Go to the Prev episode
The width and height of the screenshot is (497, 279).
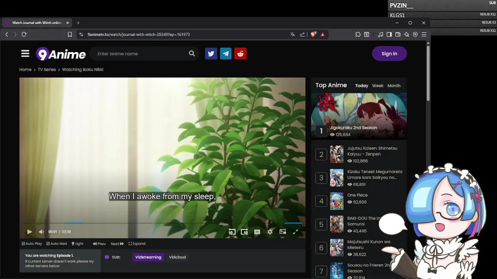click(99, 244)
